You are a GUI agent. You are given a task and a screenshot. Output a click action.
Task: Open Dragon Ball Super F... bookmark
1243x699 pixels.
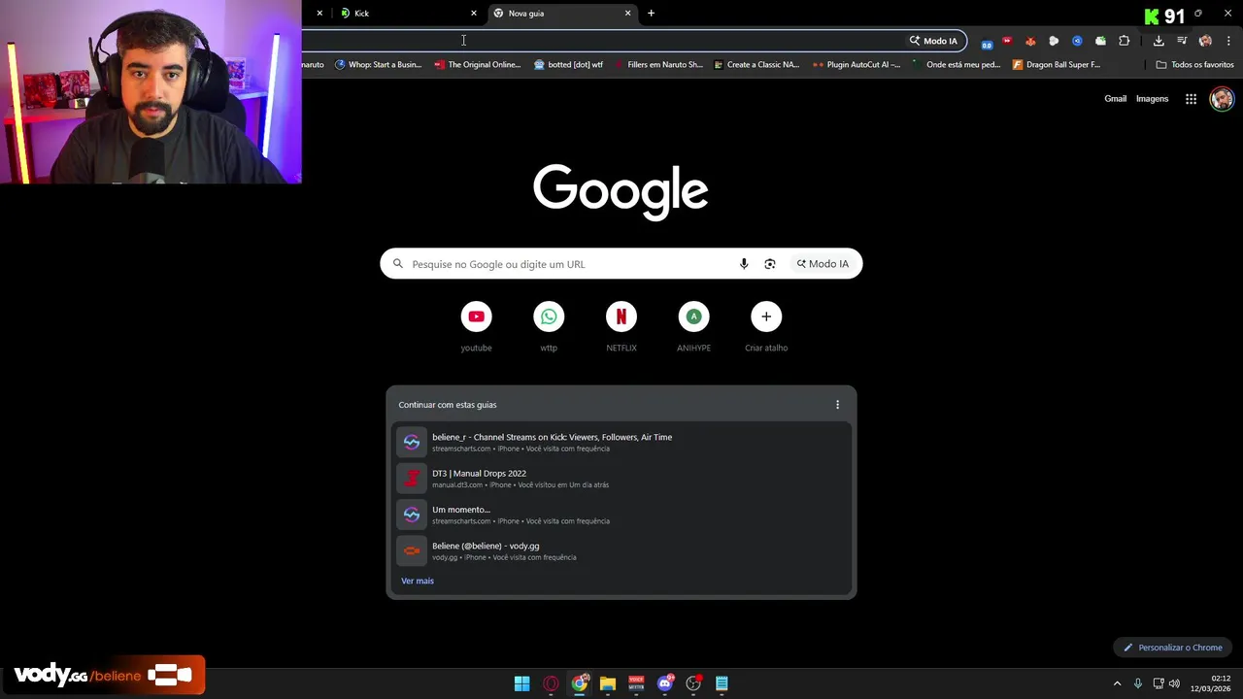pos(1057,65)
